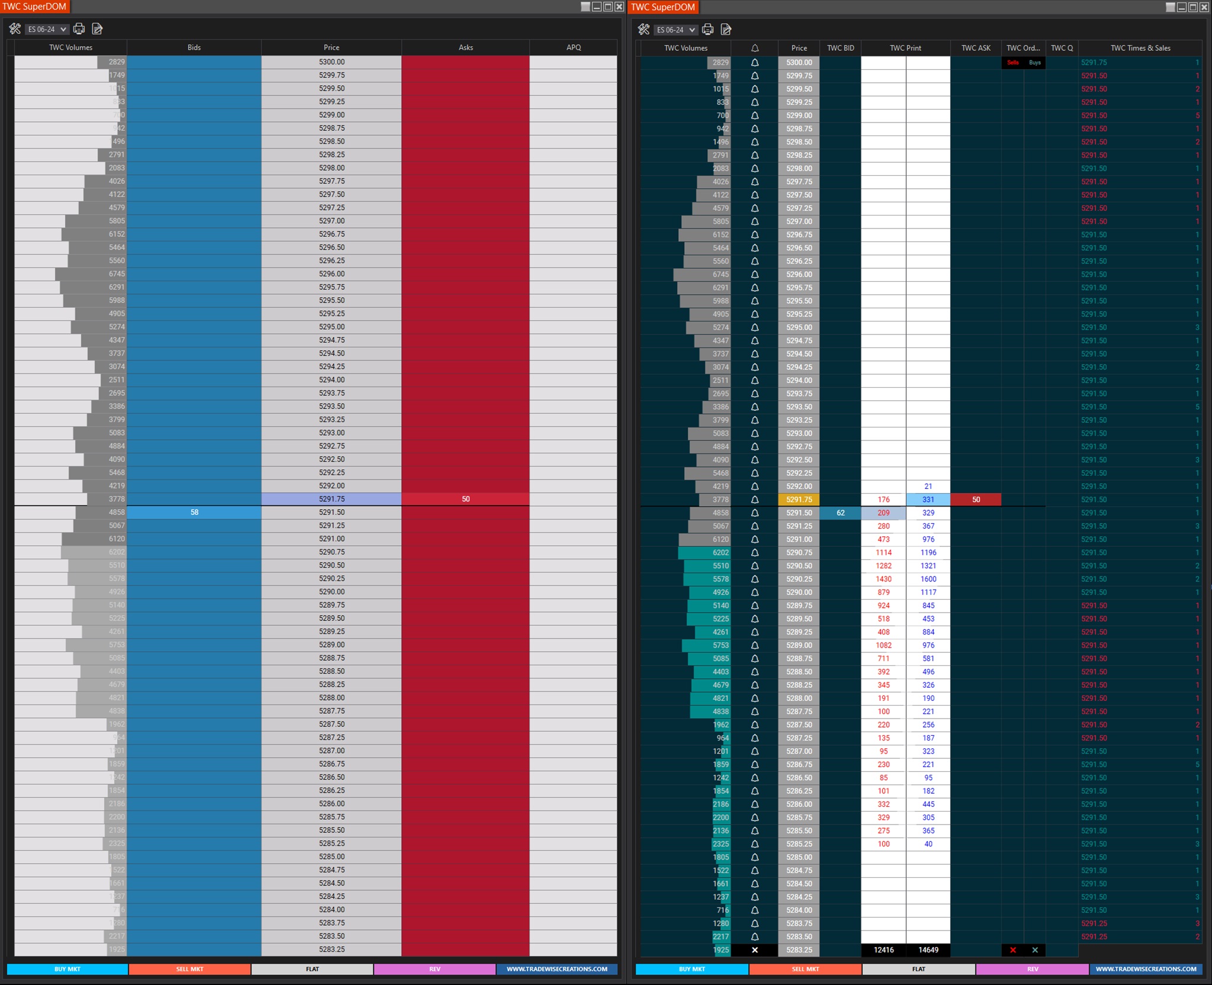Click APQ column header
The image size is (1212, 985).
point(573,47)
